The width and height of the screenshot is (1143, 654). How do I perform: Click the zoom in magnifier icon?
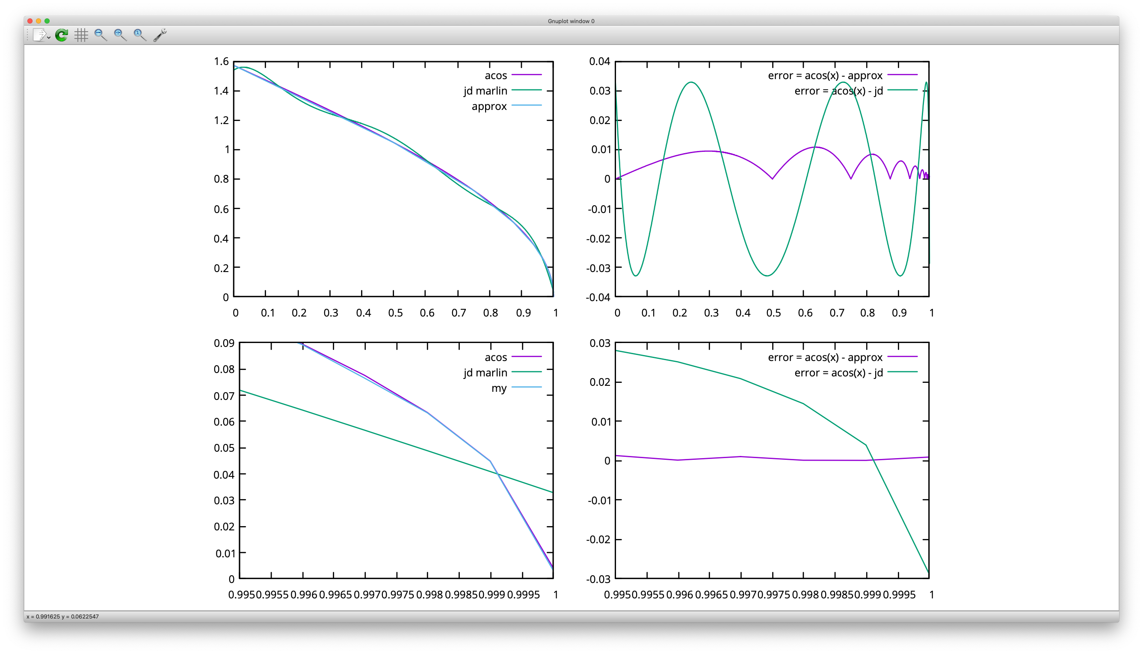click(x=120, y=35)
